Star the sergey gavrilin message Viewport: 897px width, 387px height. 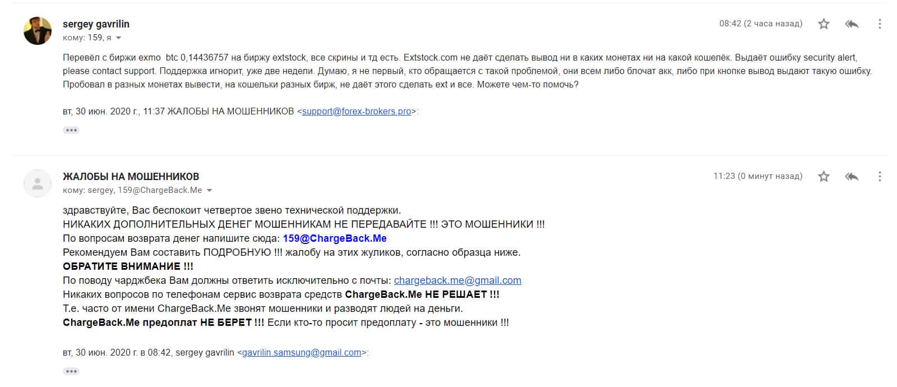pyautogui.click(x=824, y=24)
